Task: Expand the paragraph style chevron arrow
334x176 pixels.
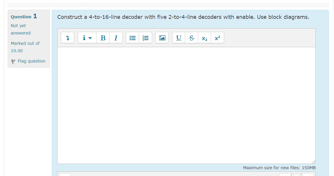Action: tap(90, 38)
